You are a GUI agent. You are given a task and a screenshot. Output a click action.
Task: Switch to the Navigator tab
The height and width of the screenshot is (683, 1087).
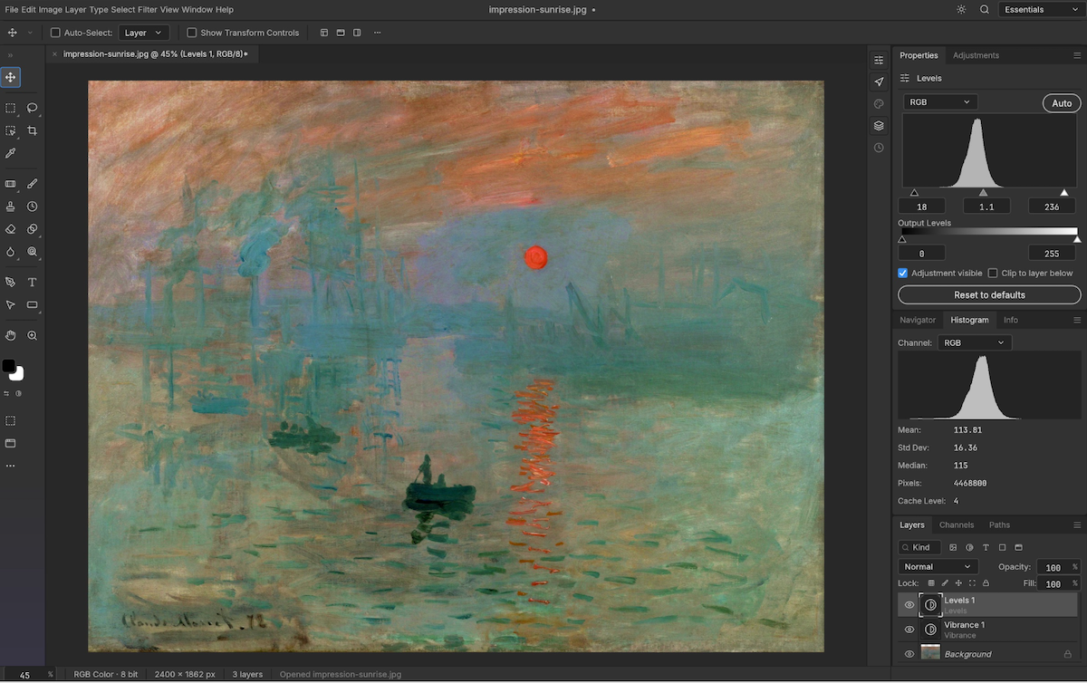click(918, 320)
